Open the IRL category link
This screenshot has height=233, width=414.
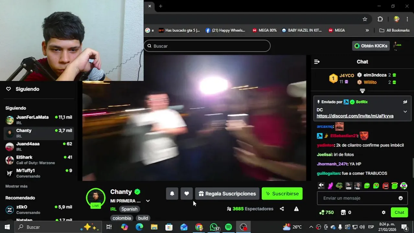(113, 209)
